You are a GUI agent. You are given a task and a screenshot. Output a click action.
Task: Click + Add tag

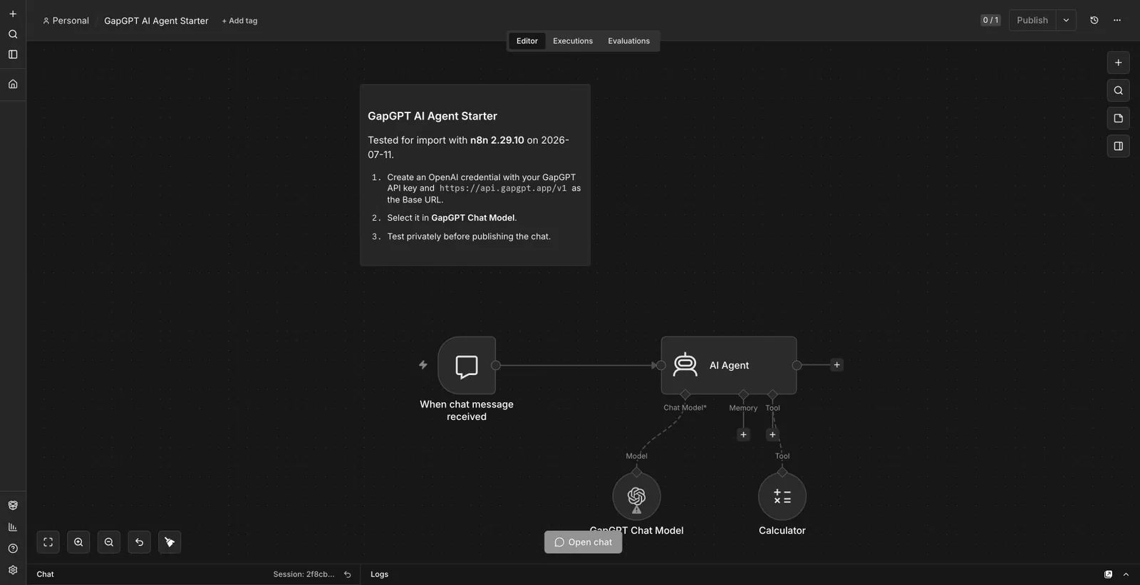point(239,21)
